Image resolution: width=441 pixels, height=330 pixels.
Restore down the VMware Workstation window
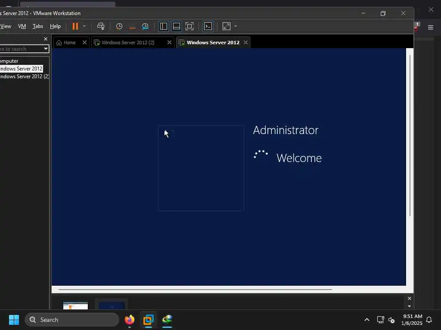pyautogui.click(x=383, y=13)
